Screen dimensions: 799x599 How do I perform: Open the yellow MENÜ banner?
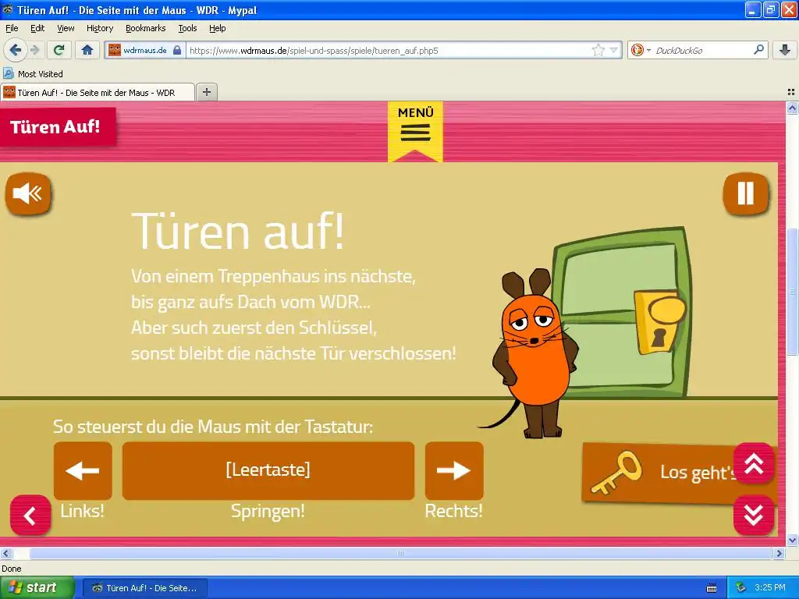415,131
